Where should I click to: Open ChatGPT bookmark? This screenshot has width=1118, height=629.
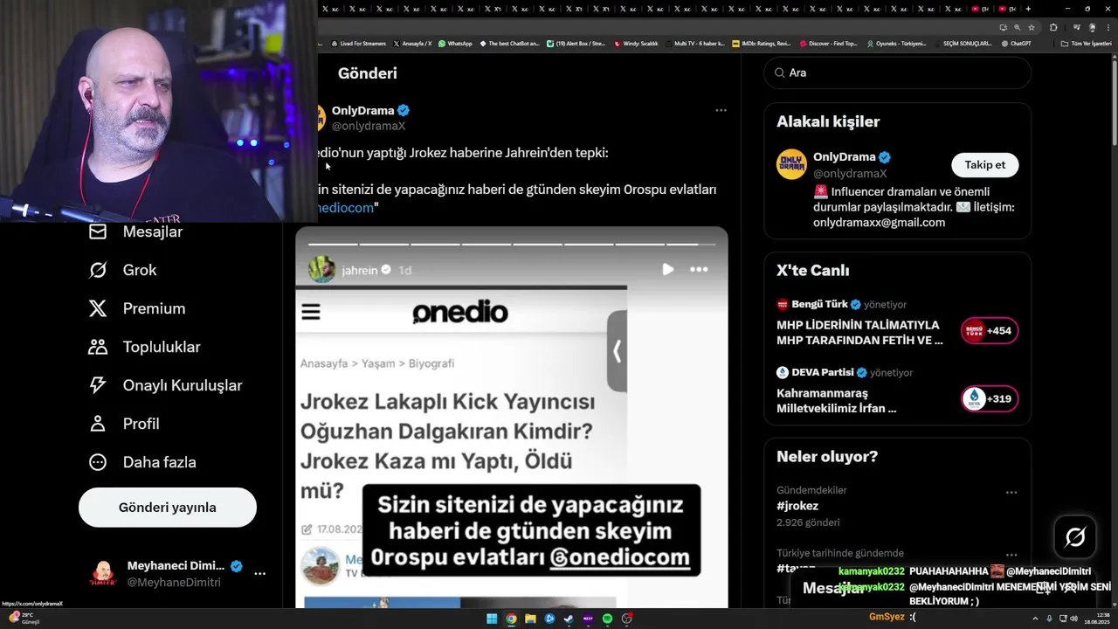coord(1016,43)
